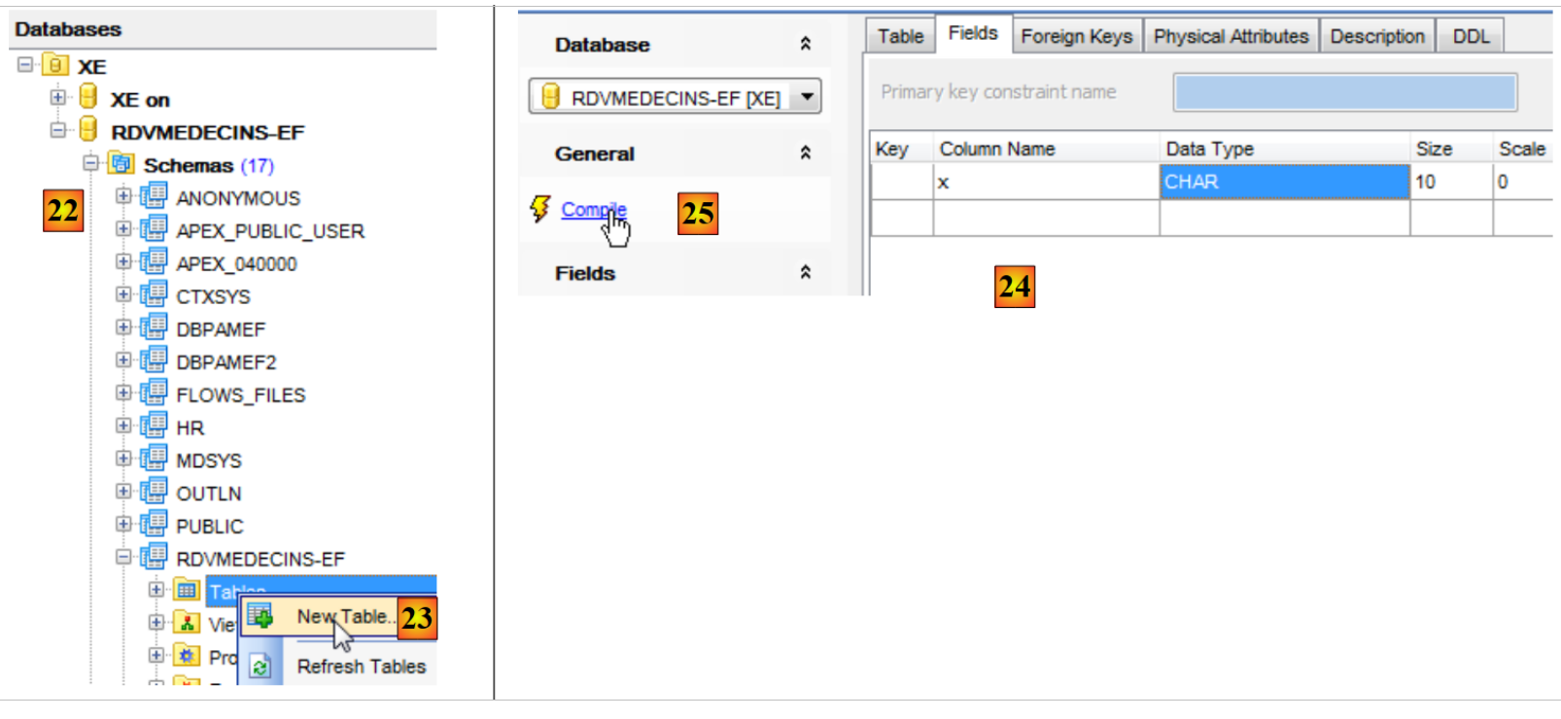Expand the ANONYMOUS schema node
Image resolution: width=1561 pixels, height=719 pixels.
[x=123, y=196]
